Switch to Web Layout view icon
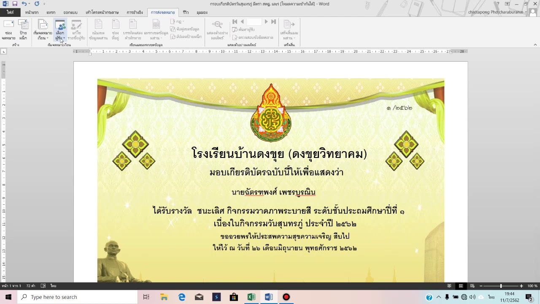 (x=472, y=286)
